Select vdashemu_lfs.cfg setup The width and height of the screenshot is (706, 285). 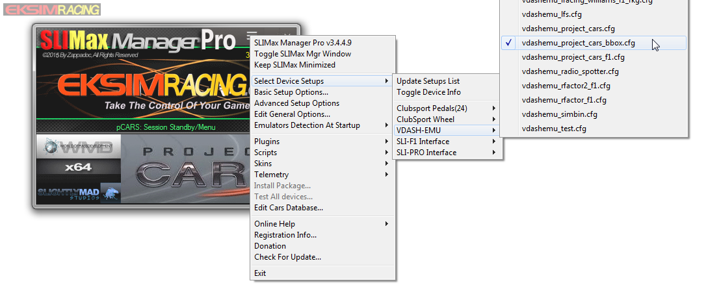click(x=594, y=14)
